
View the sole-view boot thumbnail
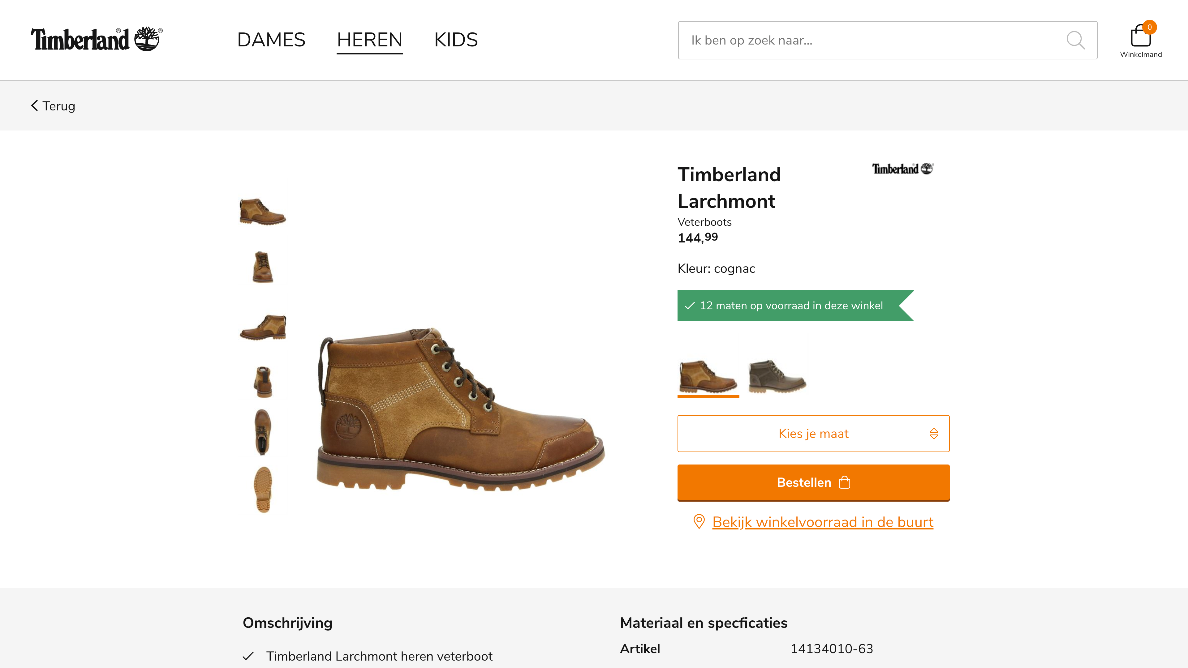263,489
